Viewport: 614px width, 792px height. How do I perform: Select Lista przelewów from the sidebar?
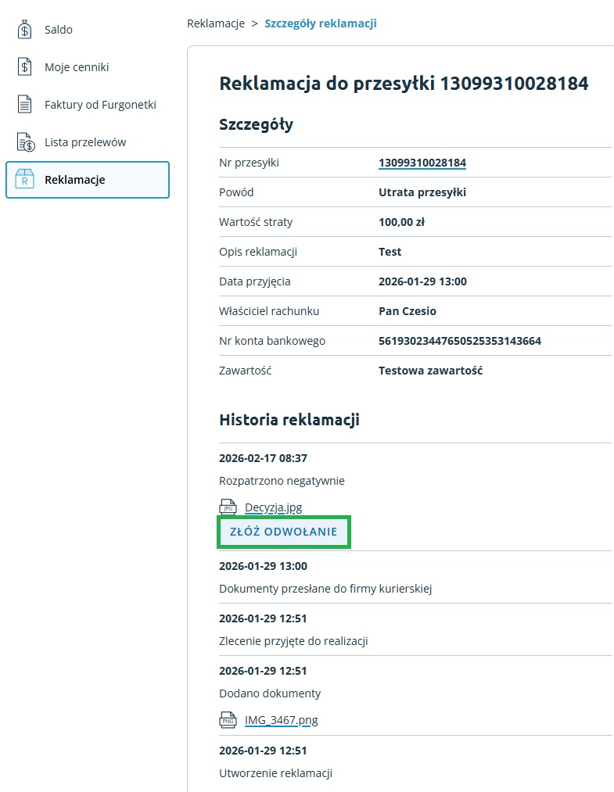[x=85, y=142]
